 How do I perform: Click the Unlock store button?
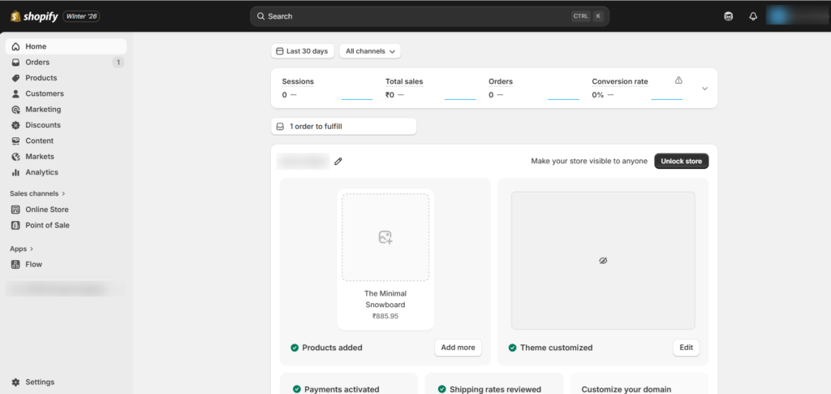point(681,162)
